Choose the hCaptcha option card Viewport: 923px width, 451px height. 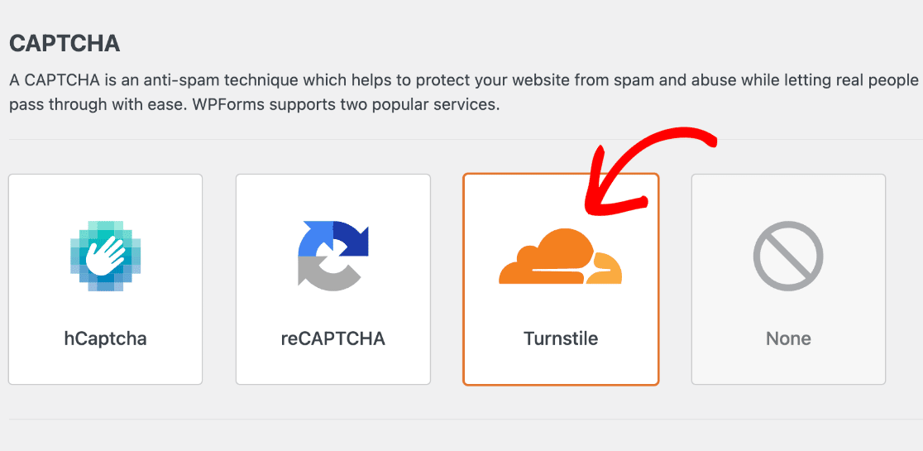(105, 280)
